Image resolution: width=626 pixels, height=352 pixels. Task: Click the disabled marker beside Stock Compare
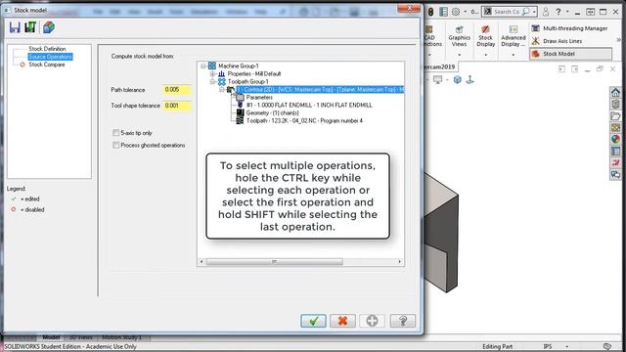click(x=22, y=65)
